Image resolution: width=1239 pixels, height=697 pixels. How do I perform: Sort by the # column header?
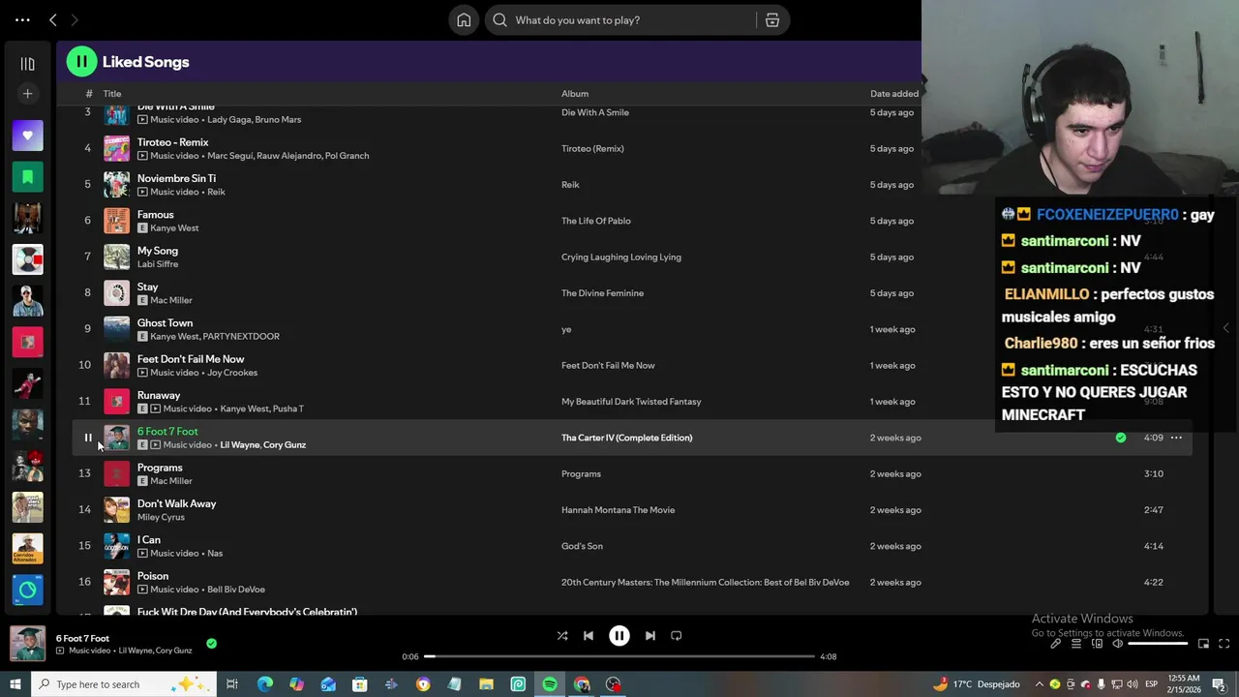pos(88,94)
